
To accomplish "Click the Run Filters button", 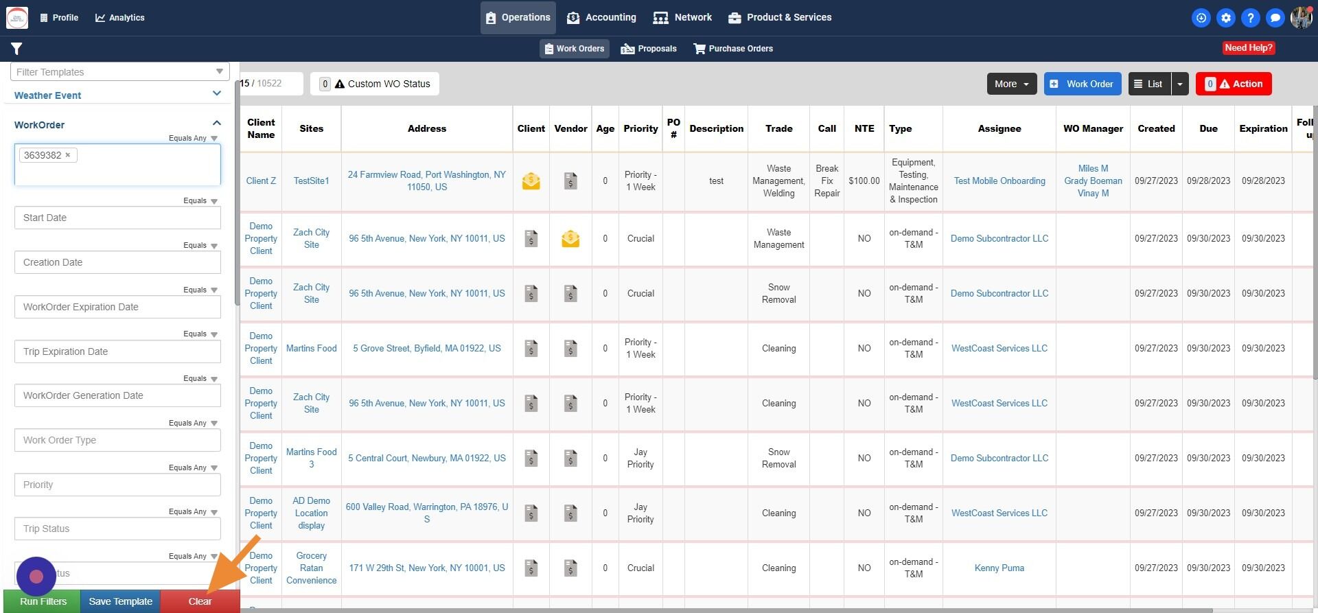I will [43, 601].
